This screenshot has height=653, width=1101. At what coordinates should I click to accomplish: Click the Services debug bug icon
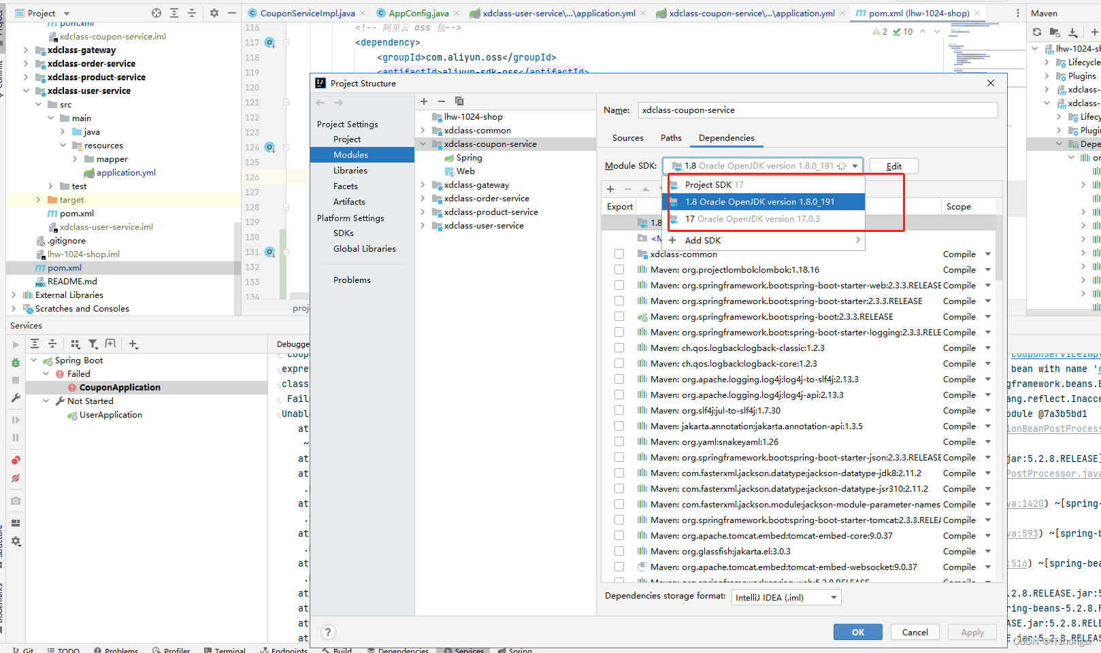(16, 363)
